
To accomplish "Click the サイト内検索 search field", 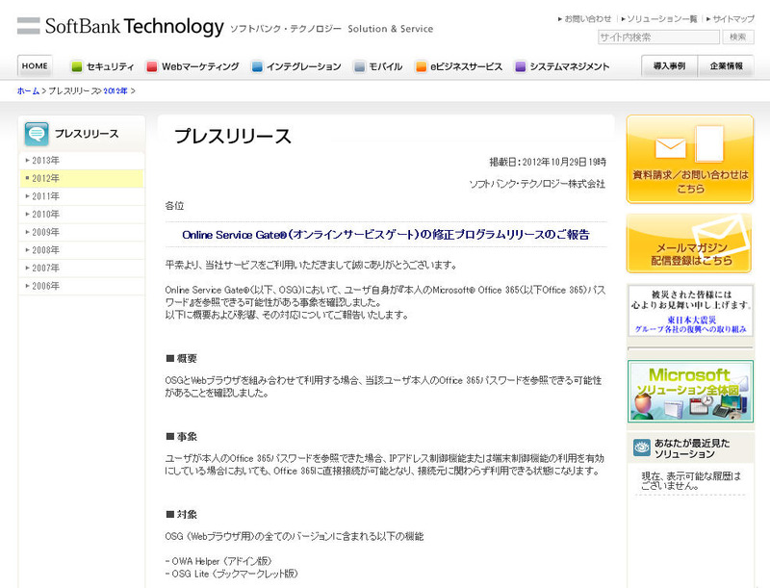I will (658, 38).
